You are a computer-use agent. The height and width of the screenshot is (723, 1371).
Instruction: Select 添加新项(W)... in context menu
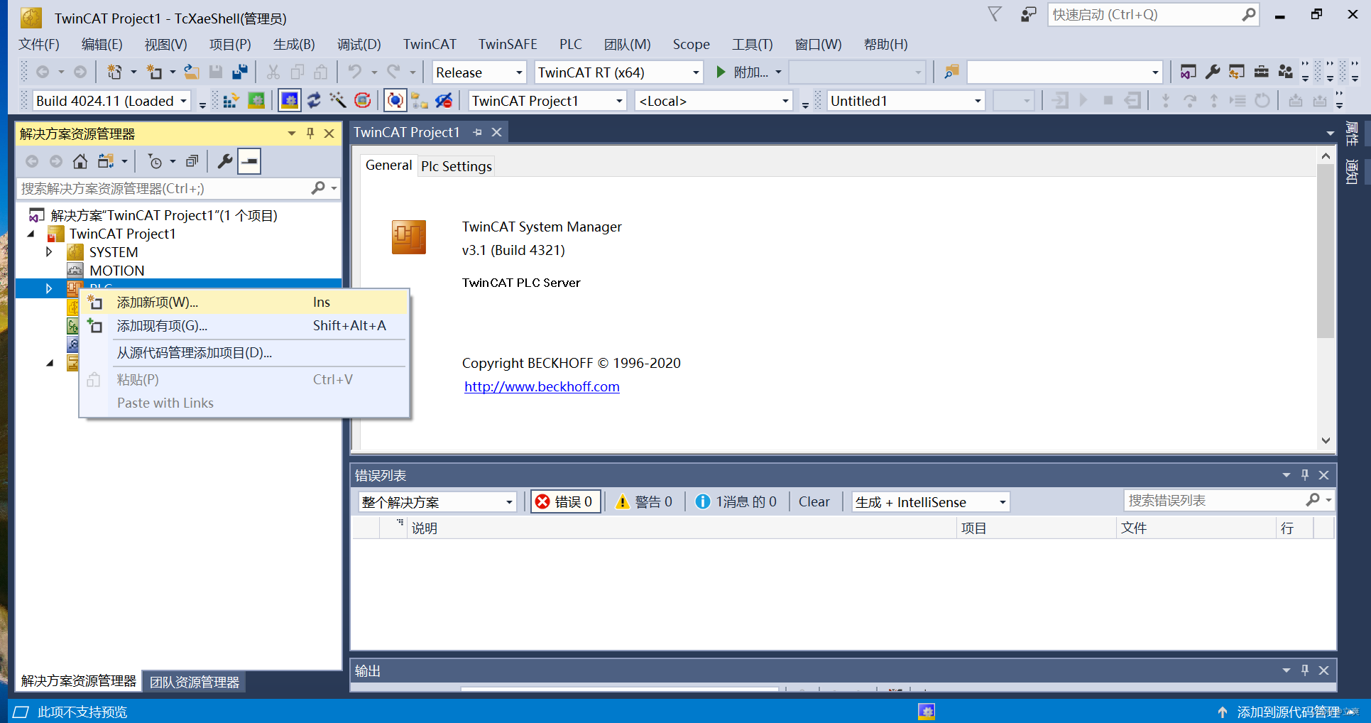(245, 302)
